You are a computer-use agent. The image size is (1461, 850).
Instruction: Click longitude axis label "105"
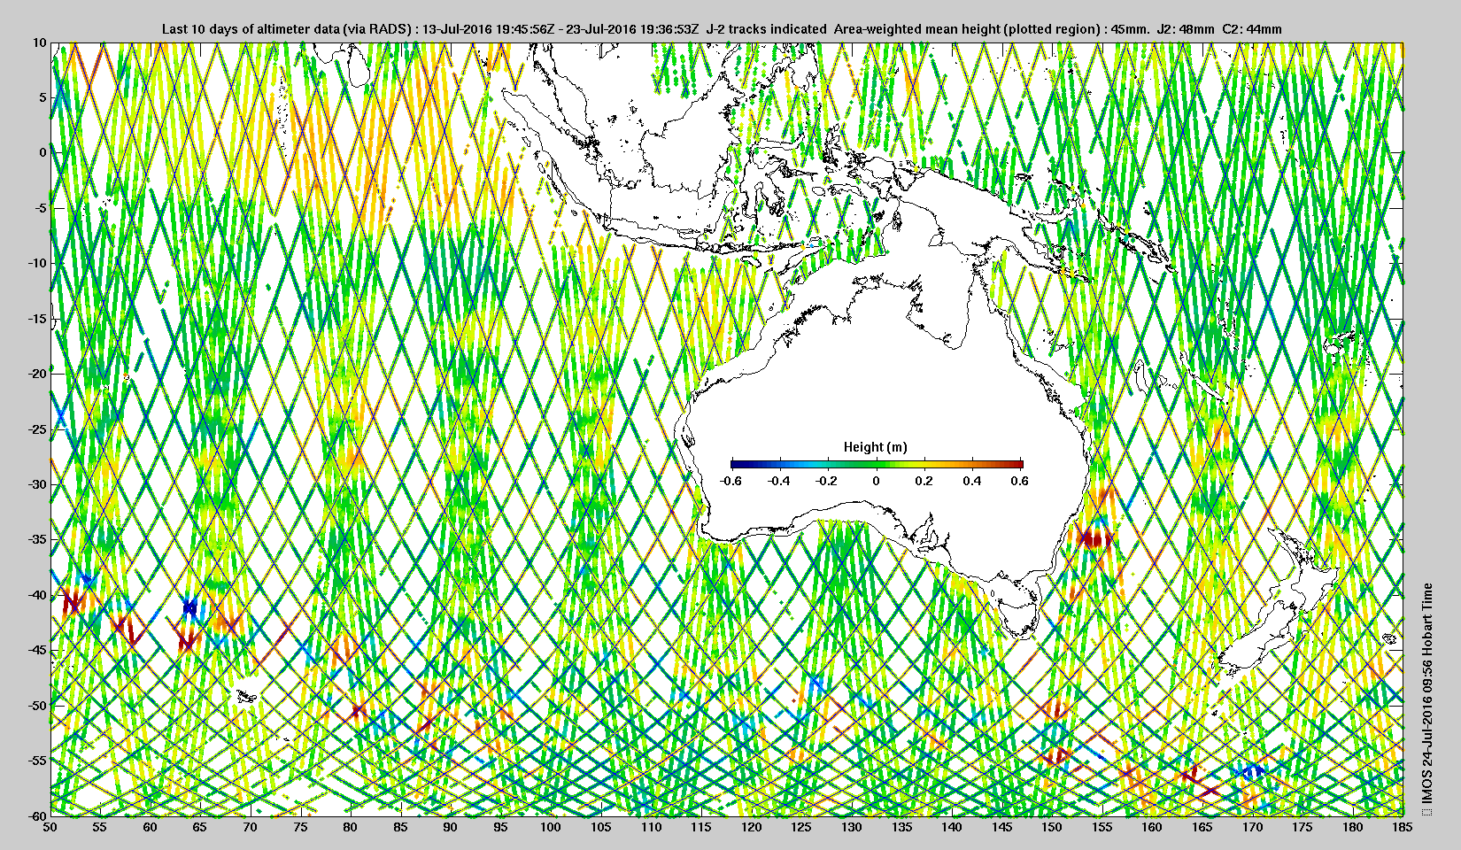click(601, 827)
